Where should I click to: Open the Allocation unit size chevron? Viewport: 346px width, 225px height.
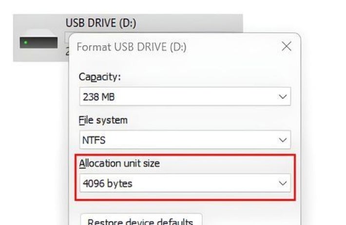282,184
